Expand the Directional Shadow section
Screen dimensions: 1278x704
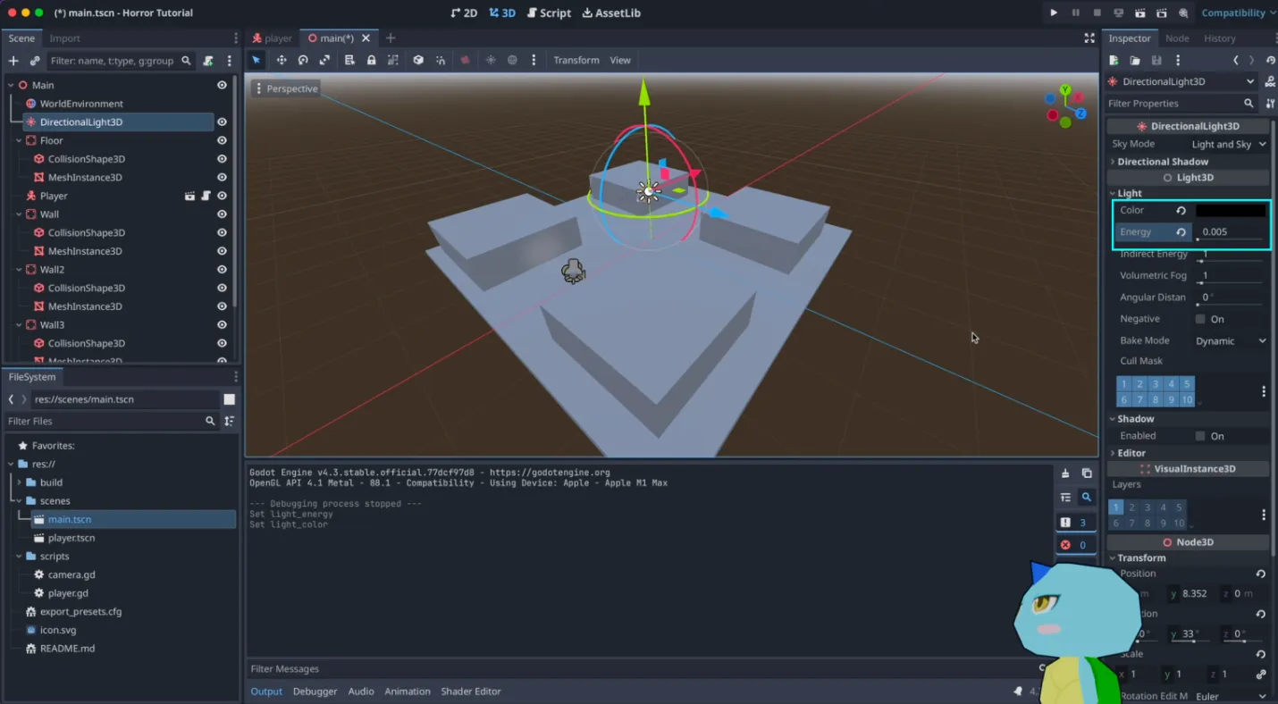pos(1162,162)
